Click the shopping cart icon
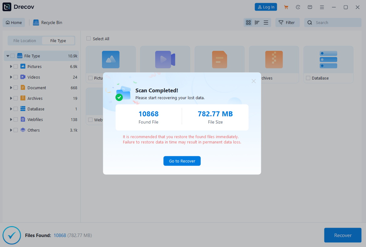The width and height of the screenshot is (366, 247). click(286, 7)
